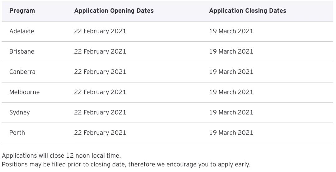Select the Canberra program name
The image size is (336, 172).
22,72
